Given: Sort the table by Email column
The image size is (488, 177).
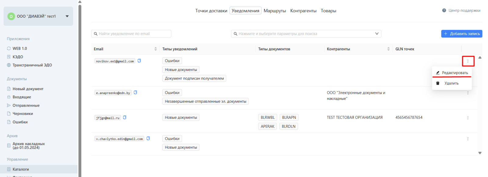Looking at the screenshot, I should [x=156, y=49].
